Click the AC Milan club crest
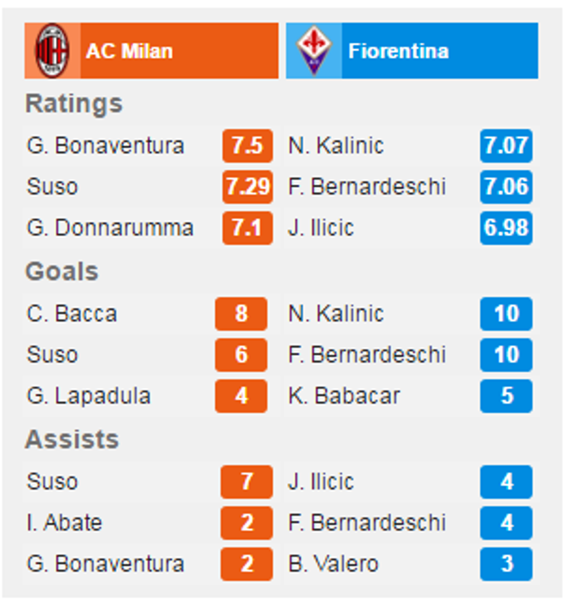Image resolution: width=564 pixels, height=603 pixels. pos(52,50)
